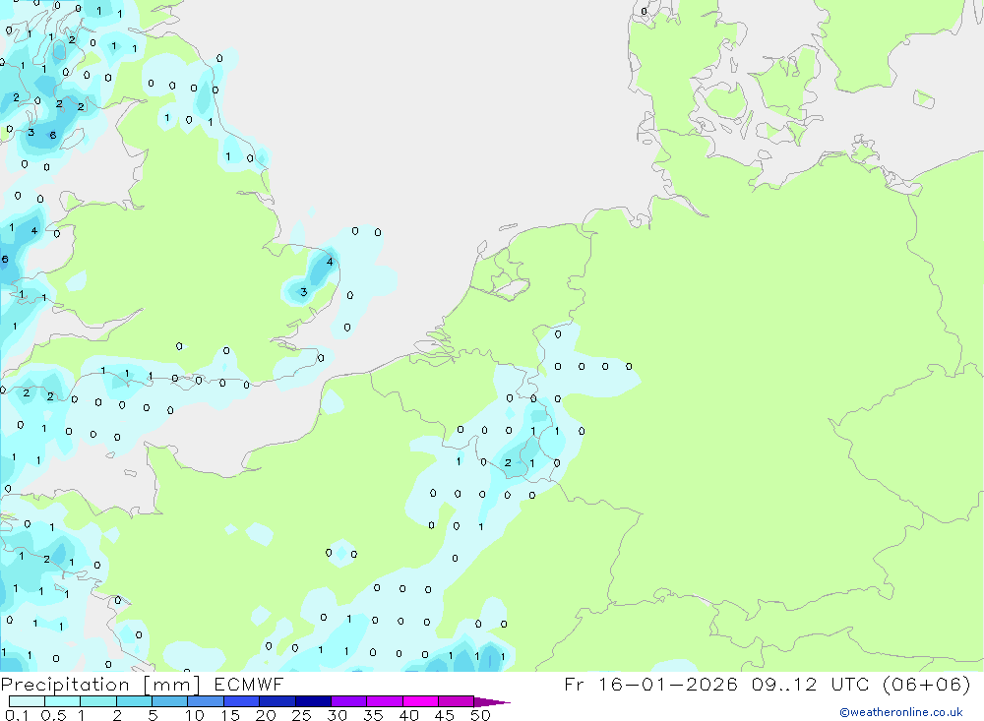The height and width of the screenshot is (721, 984).
Task: Click the legend label '25'
Action: [x=302, y=715]
